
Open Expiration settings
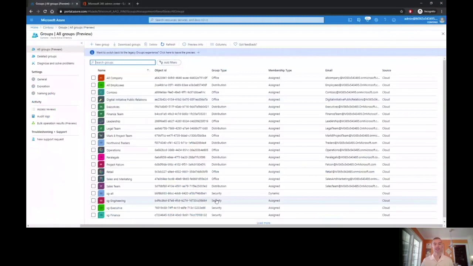pos(43,86)
